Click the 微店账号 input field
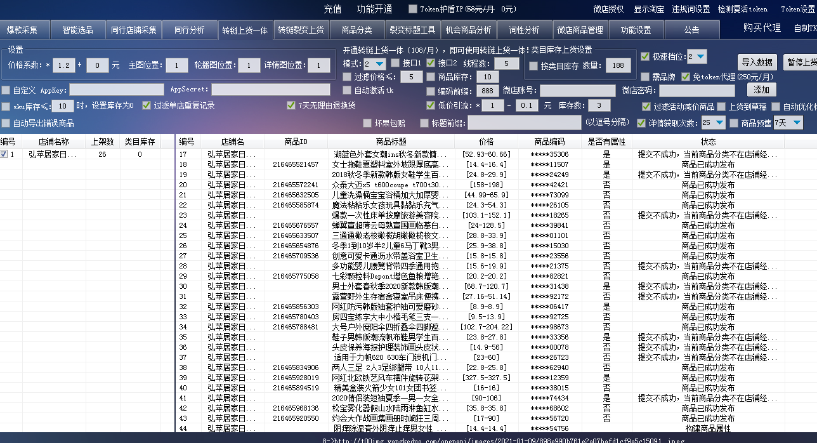This screenshot has width=817, height=443. click(x=577, y=90)
